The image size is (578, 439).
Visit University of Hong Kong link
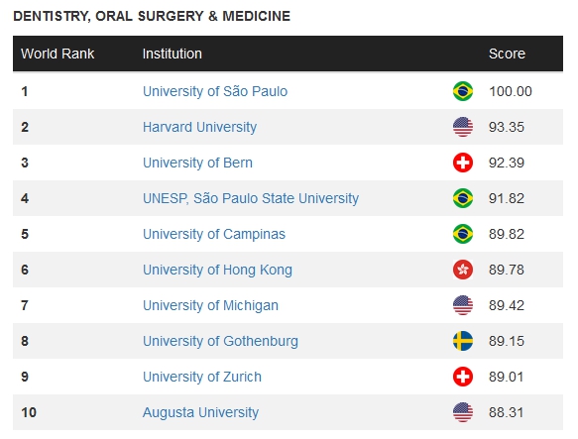pos(217,270)
